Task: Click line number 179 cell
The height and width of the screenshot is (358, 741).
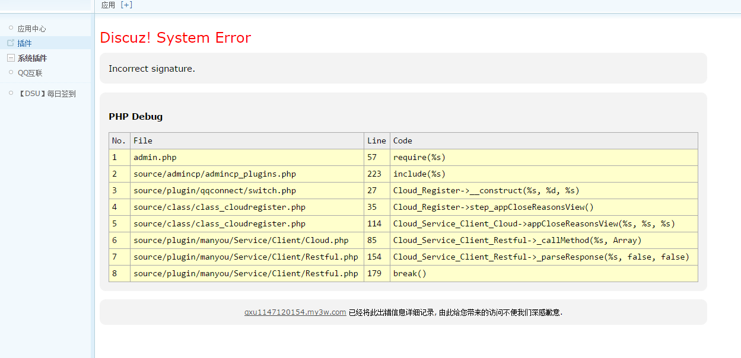Action: (377, 273)
